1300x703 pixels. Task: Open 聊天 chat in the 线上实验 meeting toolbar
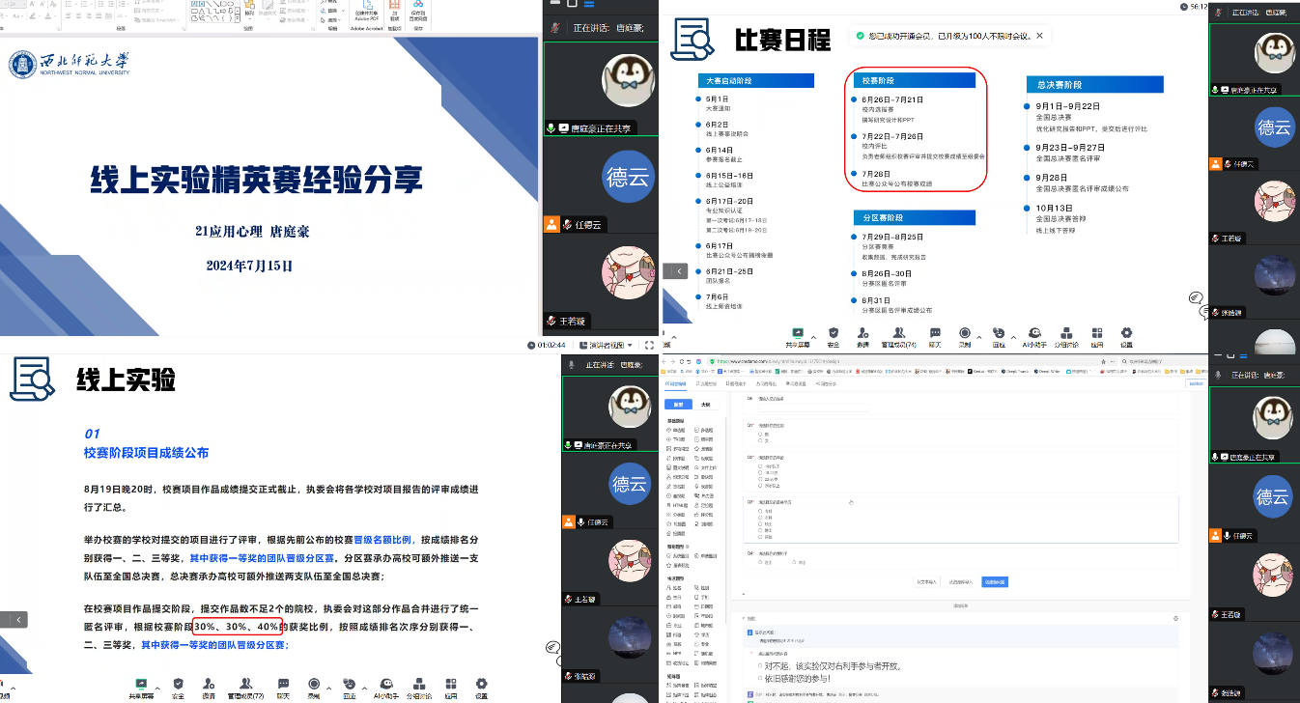tap(283, 685)
